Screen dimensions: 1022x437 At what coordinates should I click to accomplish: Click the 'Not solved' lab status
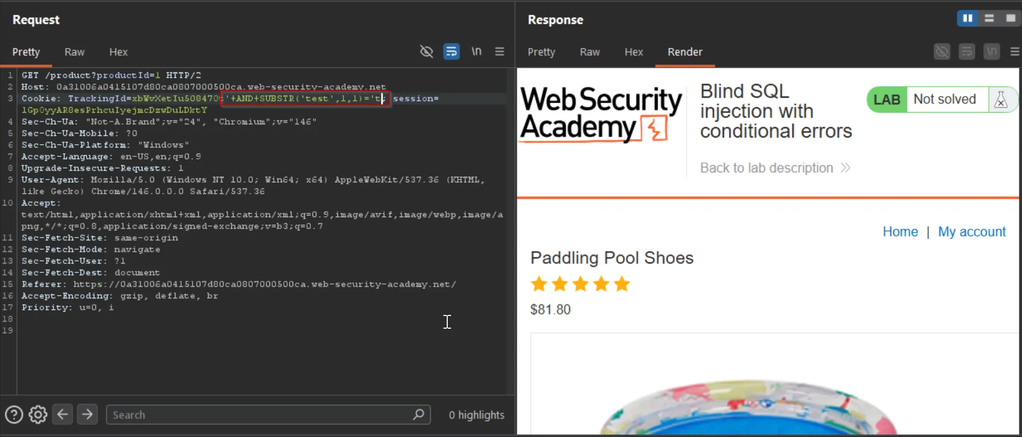click(945, 99)
